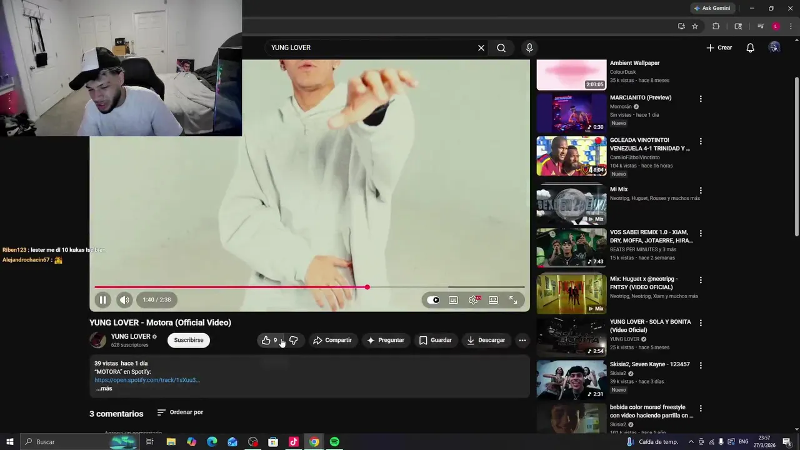Open Windows notification center
This screenshot has height=450, width=800.
(x=787, y=442)
